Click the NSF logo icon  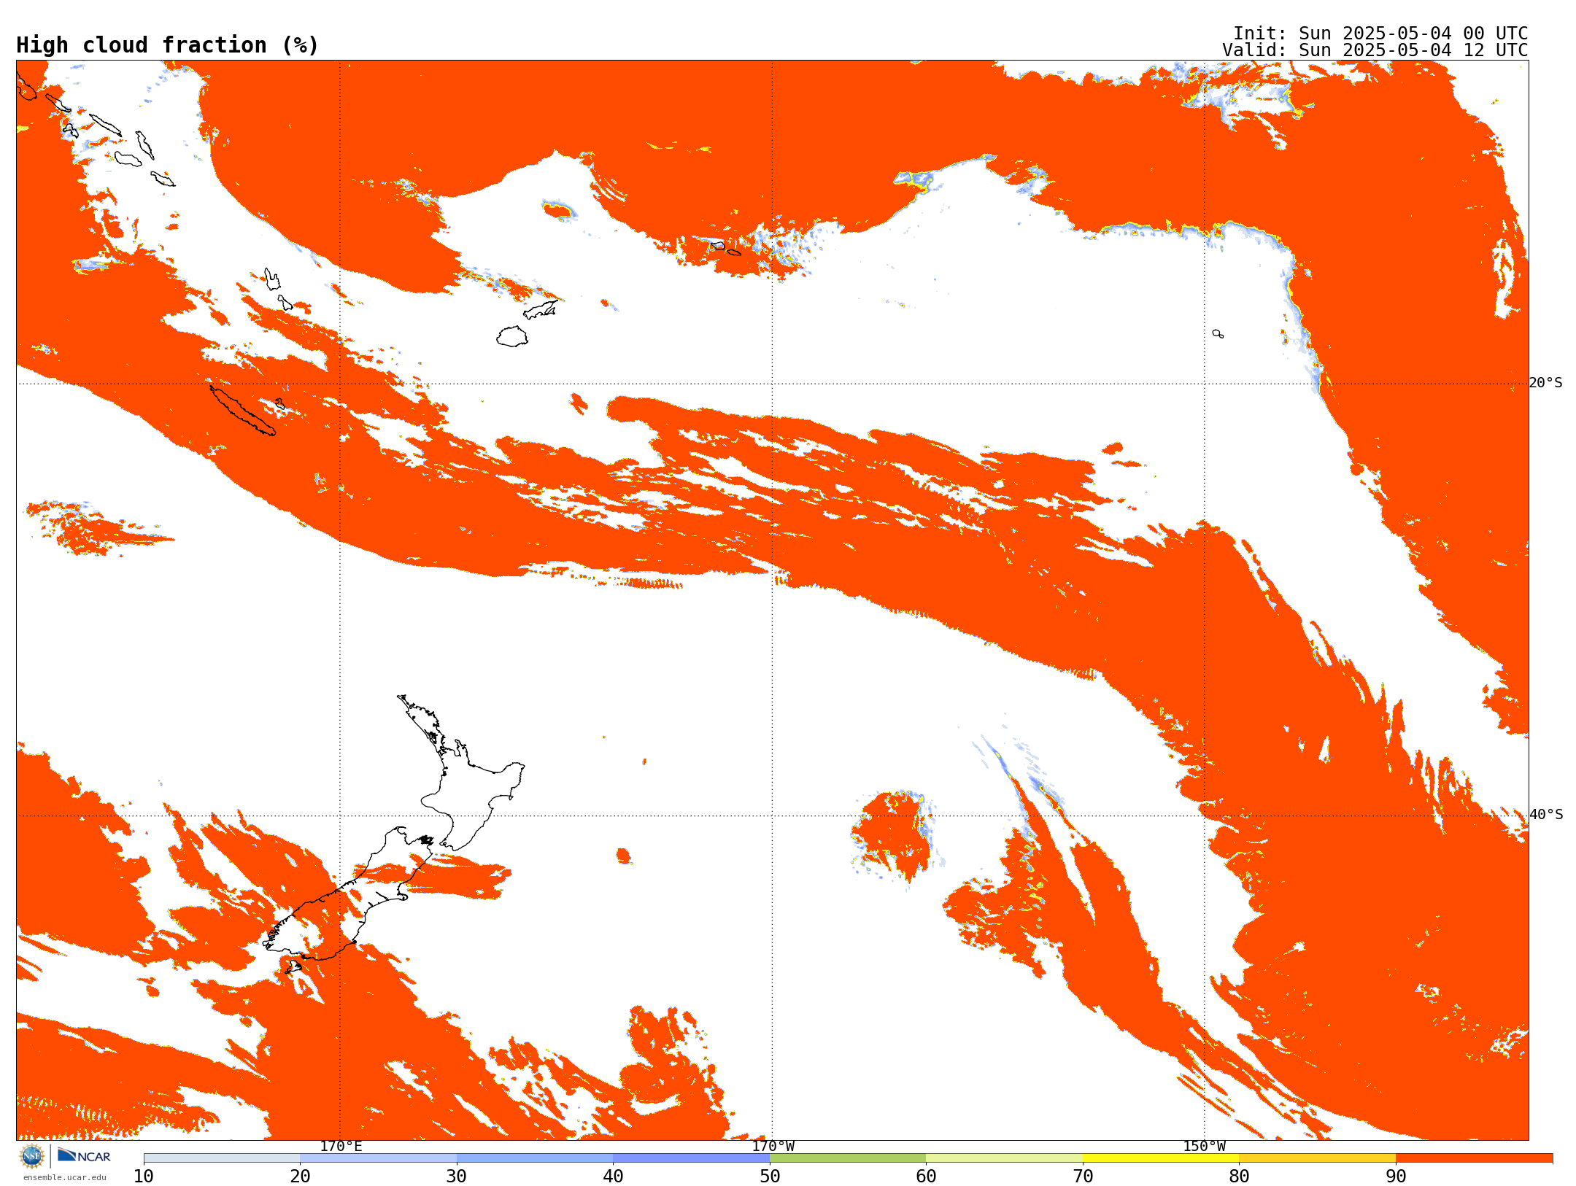(x=32, y=1156)
